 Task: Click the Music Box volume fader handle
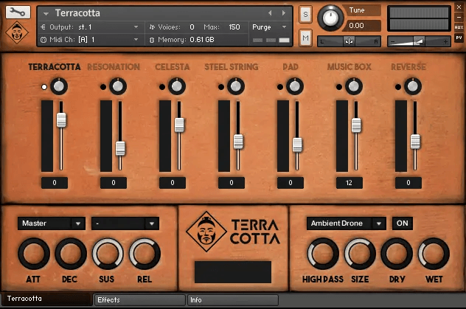(x=356, y=125)
